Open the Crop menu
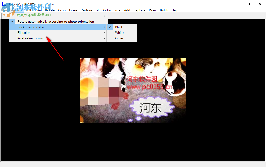Screen dimensions: 266x167 [62, 10]
